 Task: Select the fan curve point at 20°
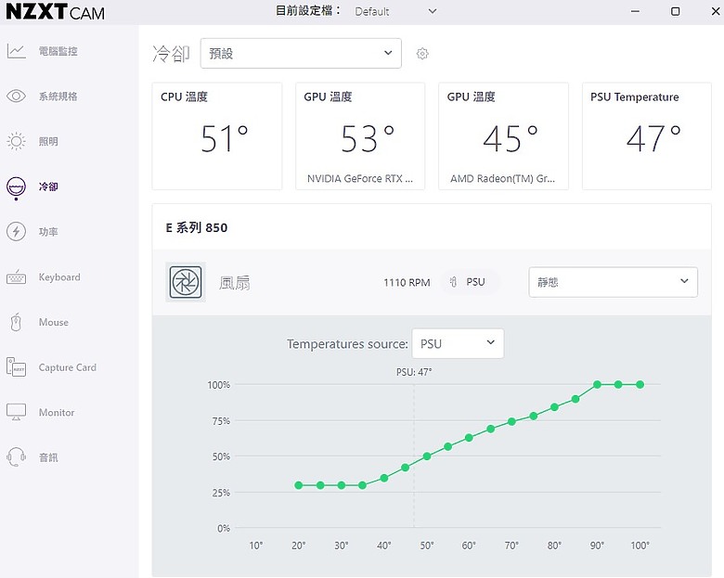(299, 485)
